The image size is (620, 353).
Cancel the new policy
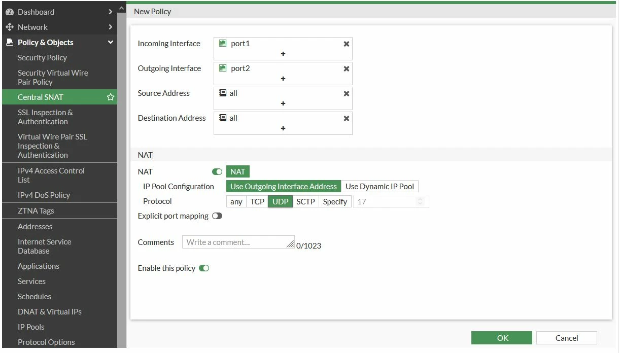click(567, 338)
